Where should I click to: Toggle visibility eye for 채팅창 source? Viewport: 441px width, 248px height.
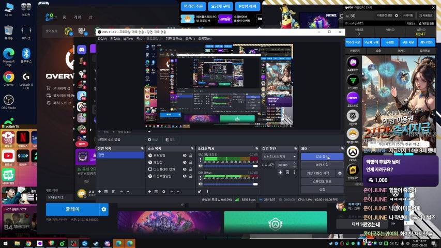[185, 162]
